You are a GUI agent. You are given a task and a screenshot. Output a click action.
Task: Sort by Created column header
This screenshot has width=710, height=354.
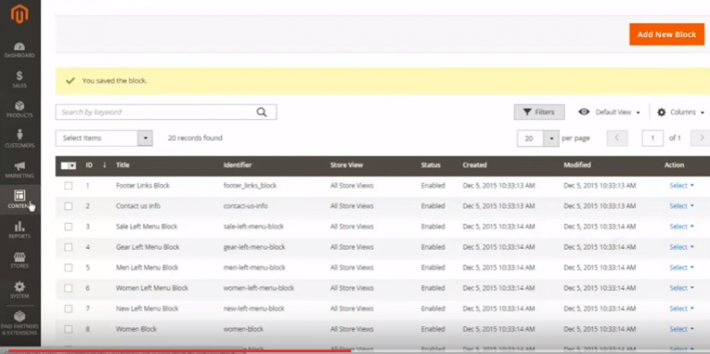pos(474,165)
